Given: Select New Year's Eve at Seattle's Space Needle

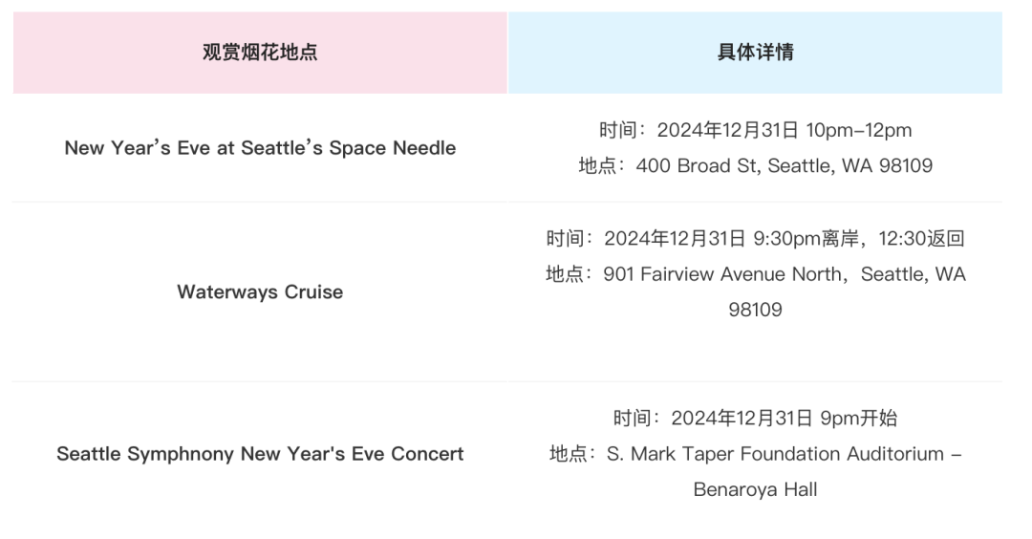Looking at the screenshot, I should pyautogui.click(x=260, y=148).
